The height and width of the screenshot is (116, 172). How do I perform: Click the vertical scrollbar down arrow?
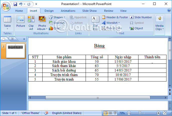click(x=170, y=86)
